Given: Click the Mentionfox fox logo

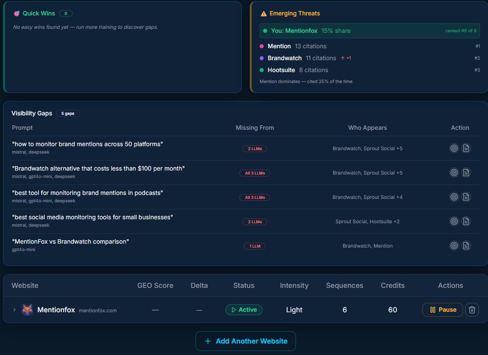Looking at the screenshot, I should click(27, 310).
